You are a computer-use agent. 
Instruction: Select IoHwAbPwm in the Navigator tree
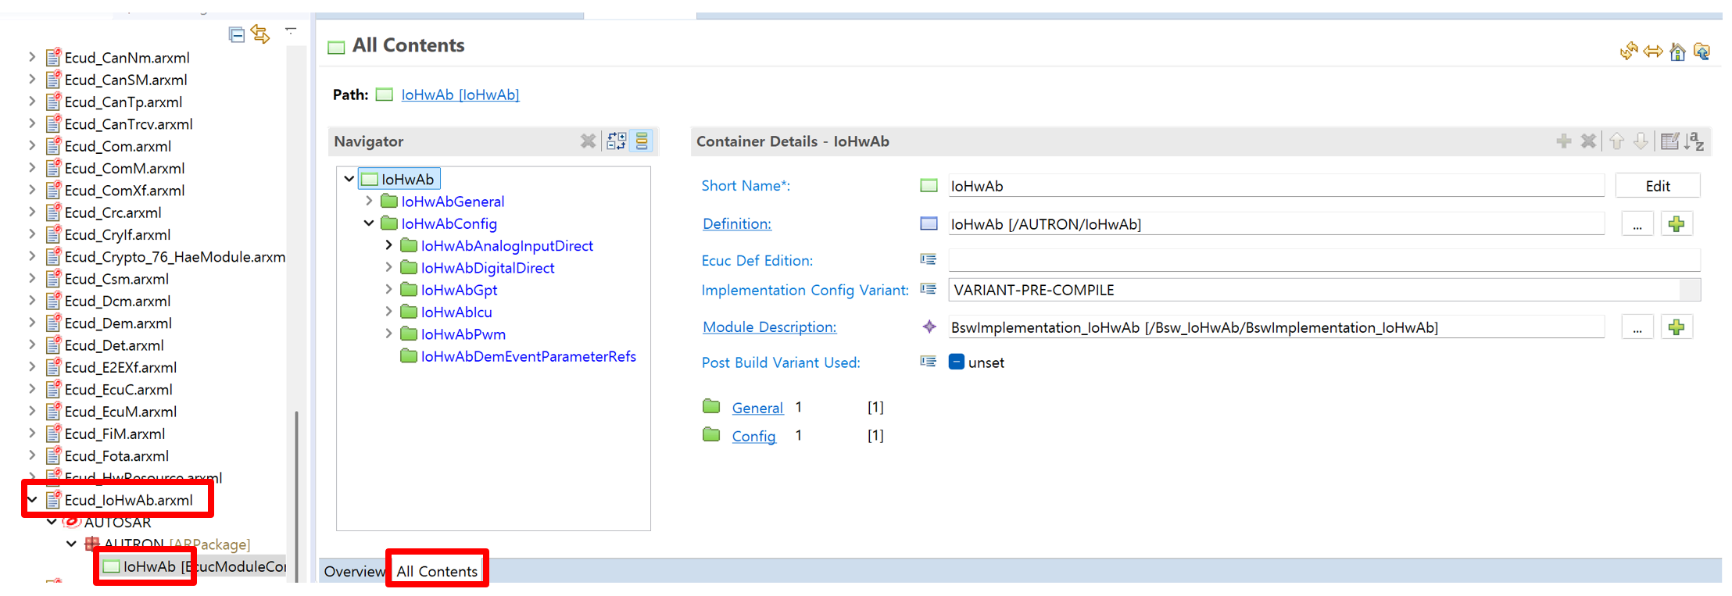[463, 334]
